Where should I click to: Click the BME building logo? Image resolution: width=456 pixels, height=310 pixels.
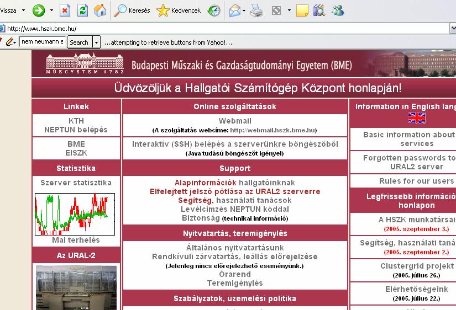[85, 63]
